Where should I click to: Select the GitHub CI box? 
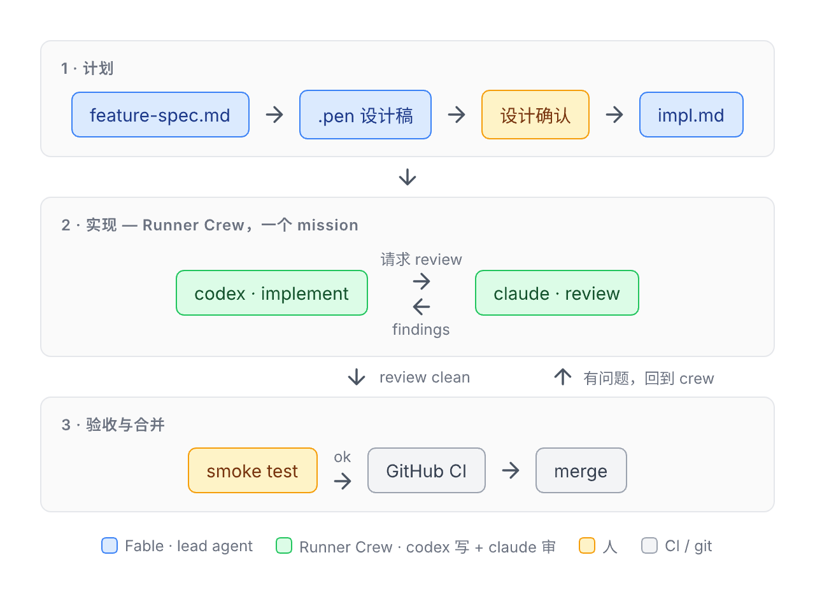pos(427,470)
